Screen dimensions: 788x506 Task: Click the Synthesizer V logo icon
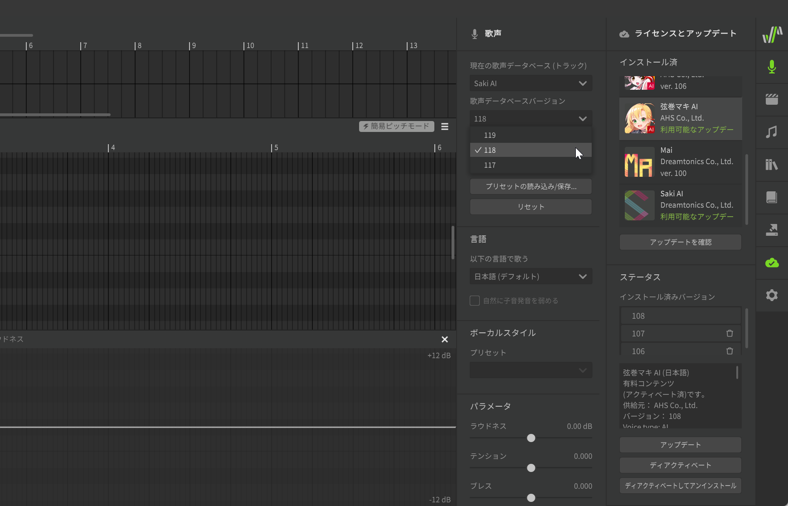[x=772, y=34]
